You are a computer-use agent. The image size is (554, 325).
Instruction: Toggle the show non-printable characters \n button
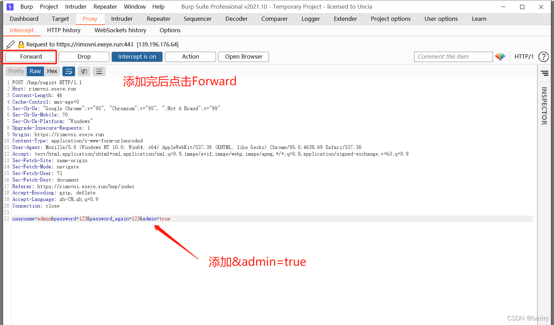point(84,71)
